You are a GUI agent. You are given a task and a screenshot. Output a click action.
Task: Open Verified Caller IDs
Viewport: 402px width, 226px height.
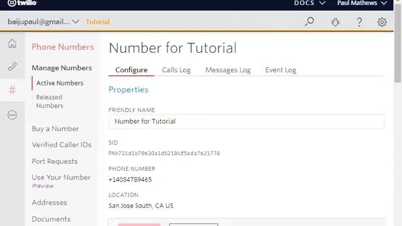[x=62, y=145]
